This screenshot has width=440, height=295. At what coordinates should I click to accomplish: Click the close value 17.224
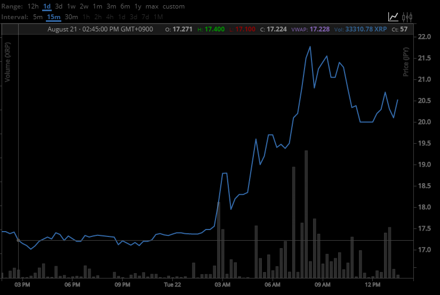[x=277, y=29]
